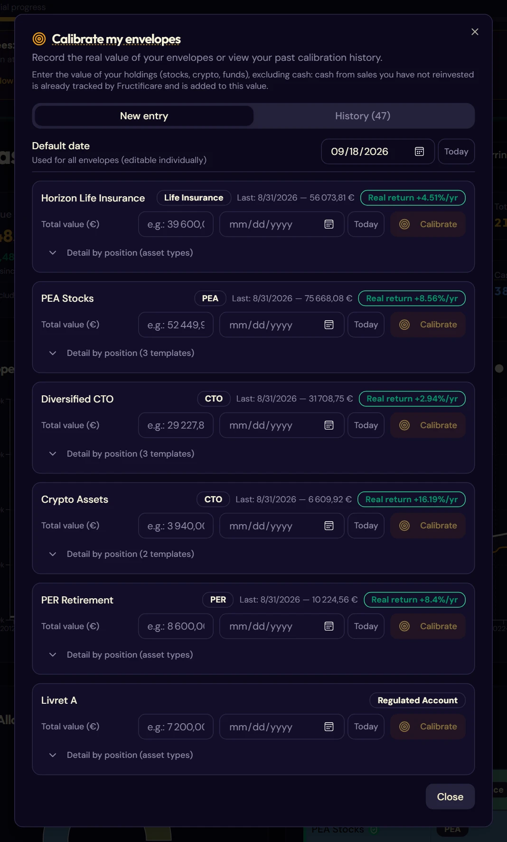The image size is (507, 842).
Task: Click Today button in the Crypto Assets row
Action: coord(366,526)
